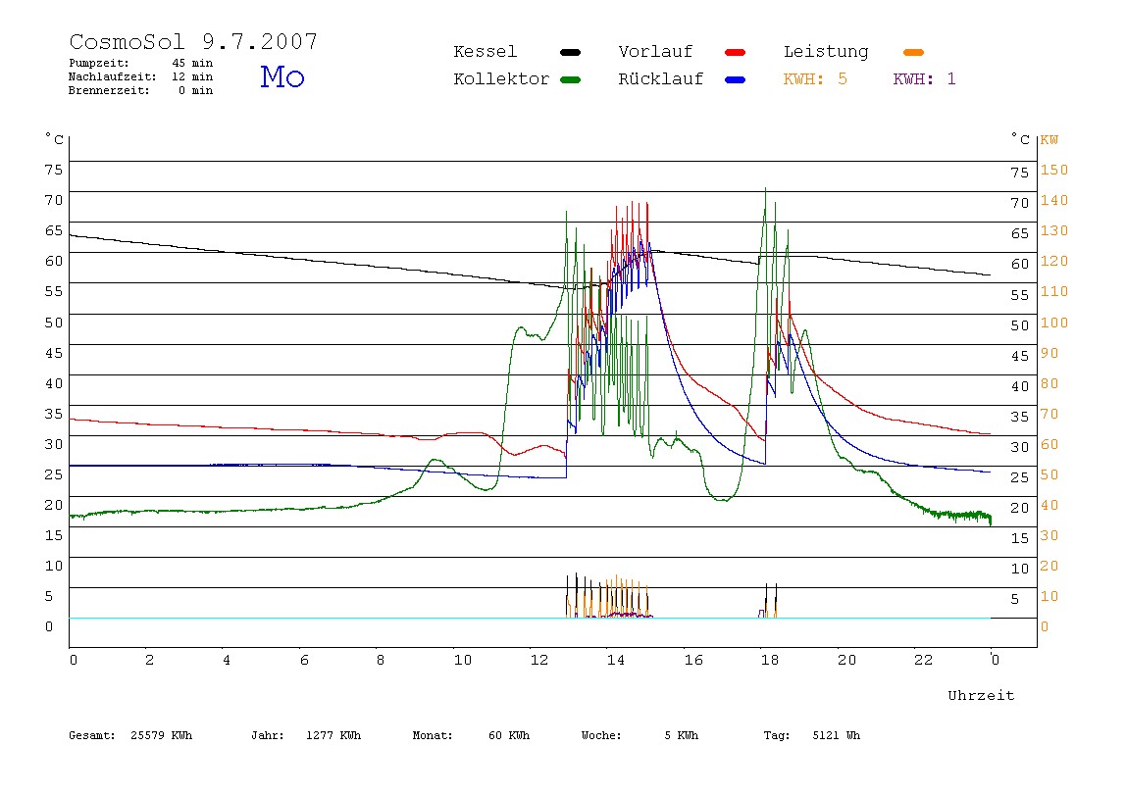Click the '14' hour tick on time axis
The width and height of the screenshot is (1126, 796).
(x=615, y=661)
